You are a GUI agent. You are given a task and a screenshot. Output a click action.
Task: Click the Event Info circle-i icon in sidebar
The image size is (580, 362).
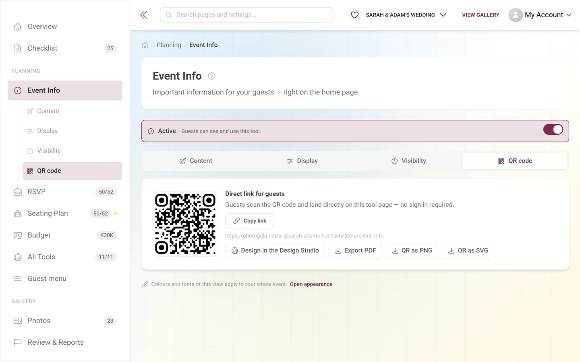[18, 90]
